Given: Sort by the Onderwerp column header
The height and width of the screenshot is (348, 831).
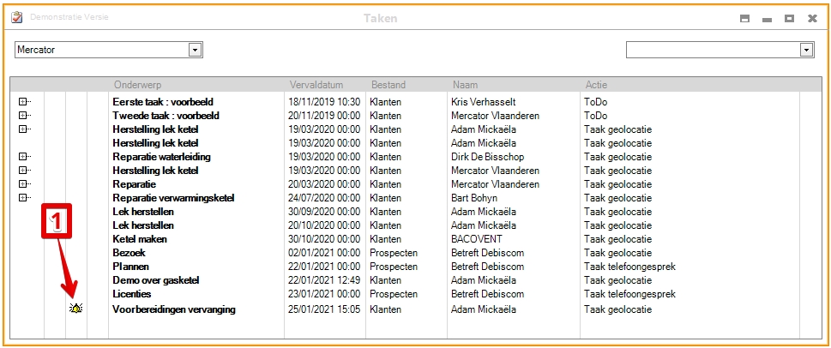Looking at the screenshot, I should (x=138, y=85).
